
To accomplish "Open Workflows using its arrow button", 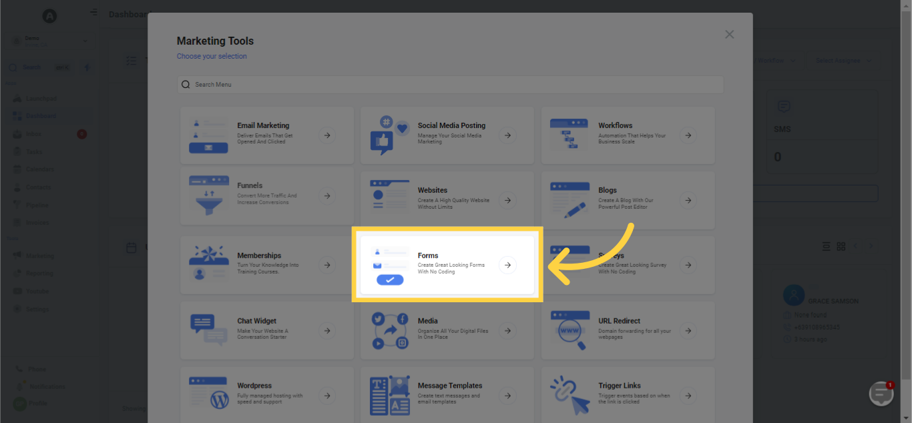I will pos(688,135).
